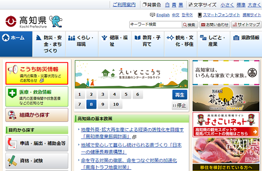Click the pencil and ruler icon 資格・試験
This screenshot has height=171, width=262.
coord(12,161)
